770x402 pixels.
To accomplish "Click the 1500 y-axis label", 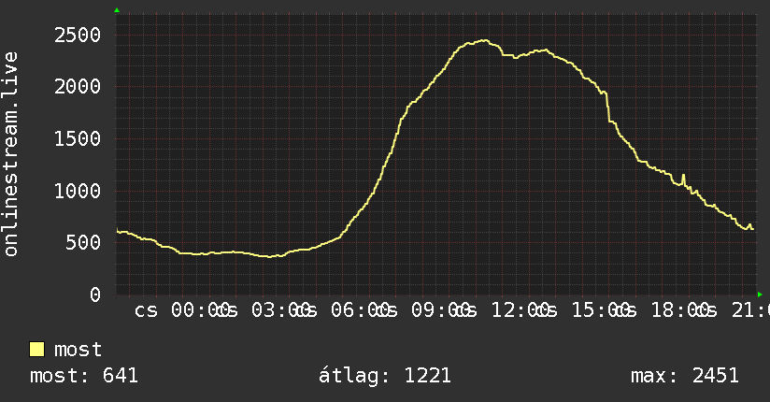I will click(x=78, y=139).
